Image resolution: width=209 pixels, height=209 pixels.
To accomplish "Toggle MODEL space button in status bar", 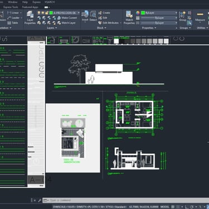I will 165,207.
